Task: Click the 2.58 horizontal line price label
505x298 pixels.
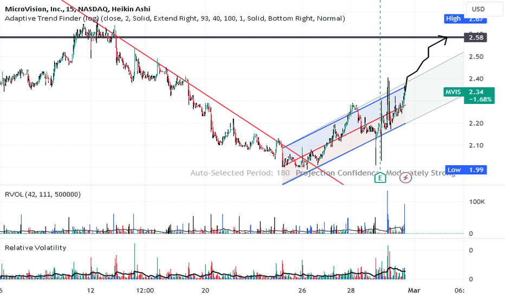Action: point(475,38)
